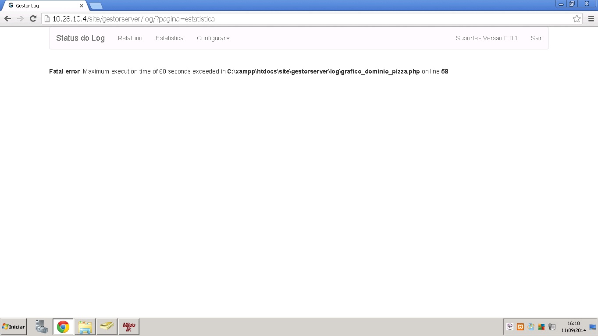Click the grafico_dominio_pizza.php file path text
The image size is (598, 336).
[x=324, y=71]
